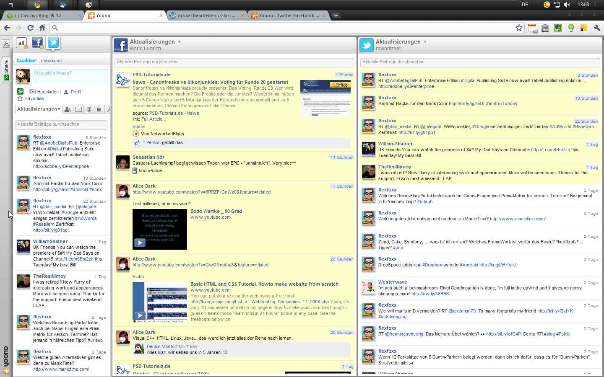Expand the Twitter column Aktualisierungen dropdown
604x377 pixels.
(x=425, y=42)
